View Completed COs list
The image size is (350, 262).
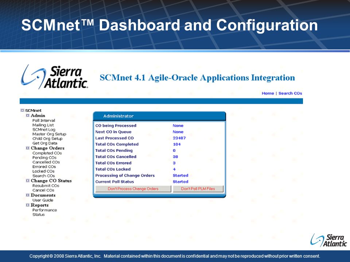[x=47, y=153]
